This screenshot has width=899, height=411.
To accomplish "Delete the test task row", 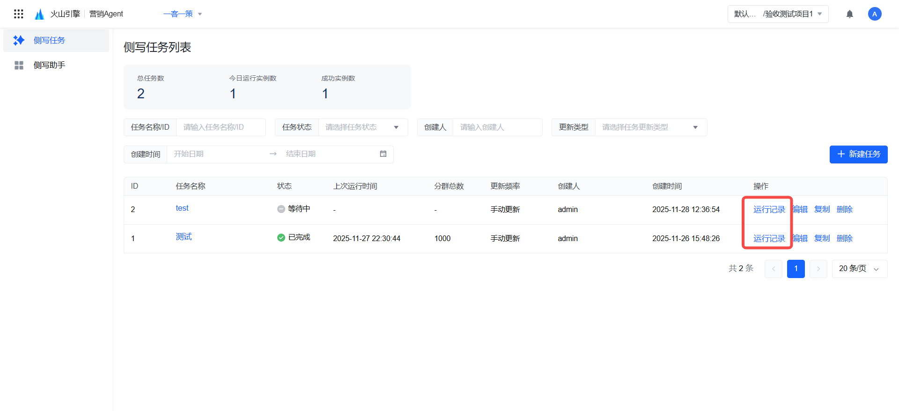I will [x=844, y=209].
